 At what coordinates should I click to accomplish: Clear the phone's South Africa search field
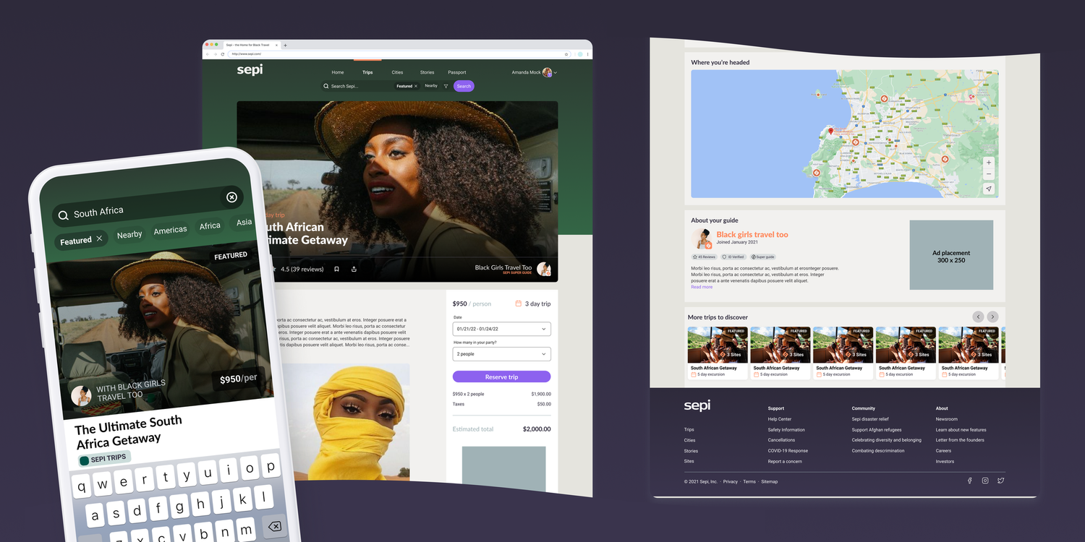231,197
